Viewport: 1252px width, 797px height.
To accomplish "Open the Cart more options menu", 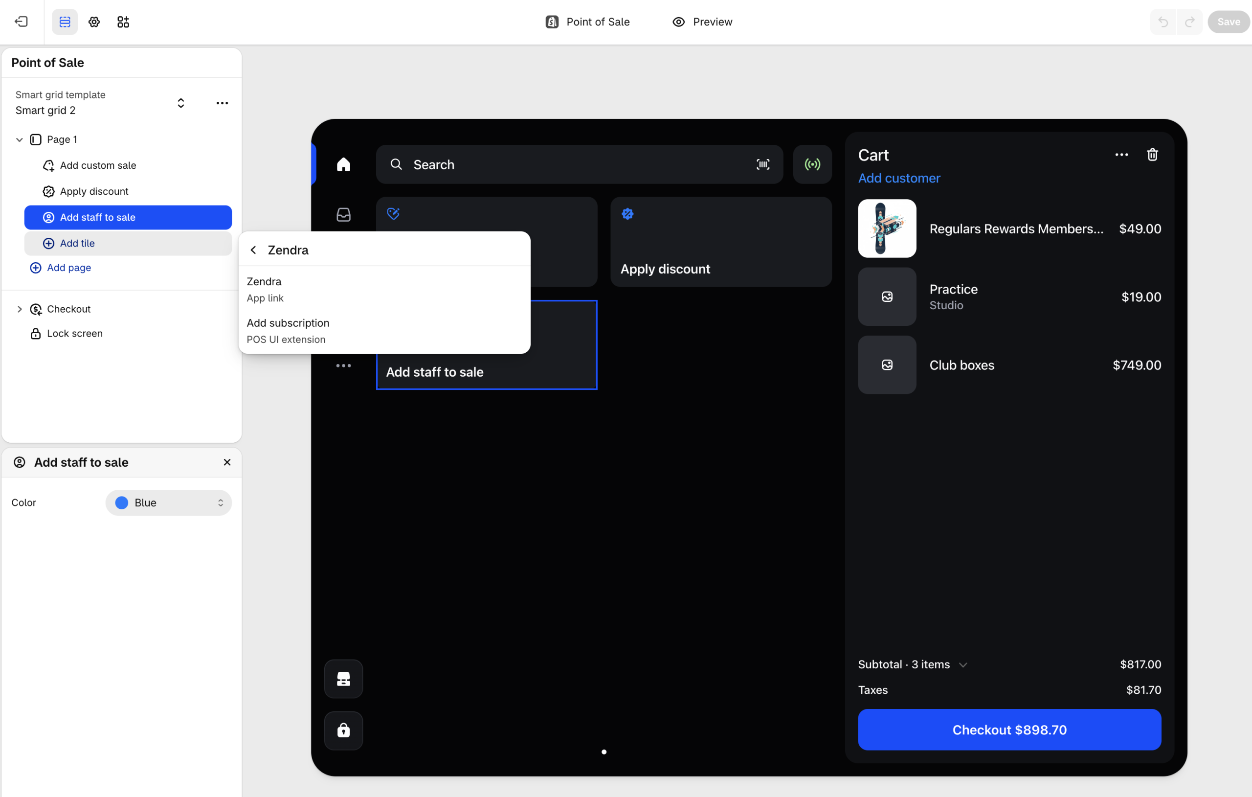I will [1121, 155].
